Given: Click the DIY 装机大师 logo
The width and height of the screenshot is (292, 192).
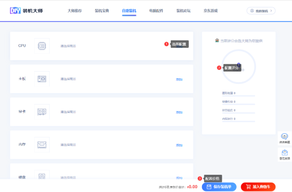Looking at the screenshot, I should (x=26, y=11).
